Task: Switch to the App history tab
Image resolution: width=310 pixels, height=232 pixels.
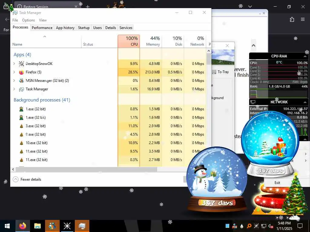Action: tap(65, 28)
